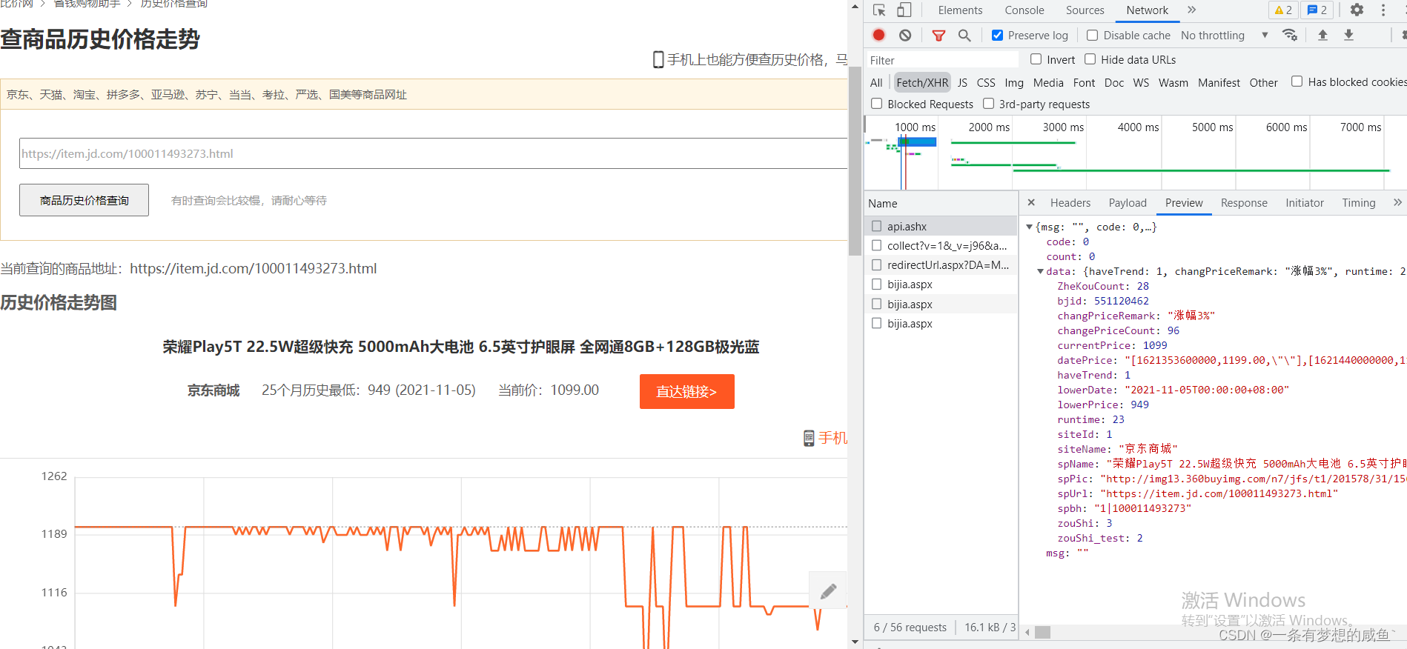
Task: Open the network search magnifier
Action: [x=964, y=35]
